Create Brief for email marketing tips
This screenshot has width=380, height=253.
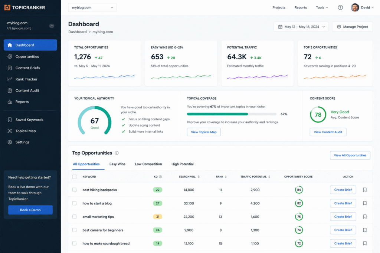point(343,217)
